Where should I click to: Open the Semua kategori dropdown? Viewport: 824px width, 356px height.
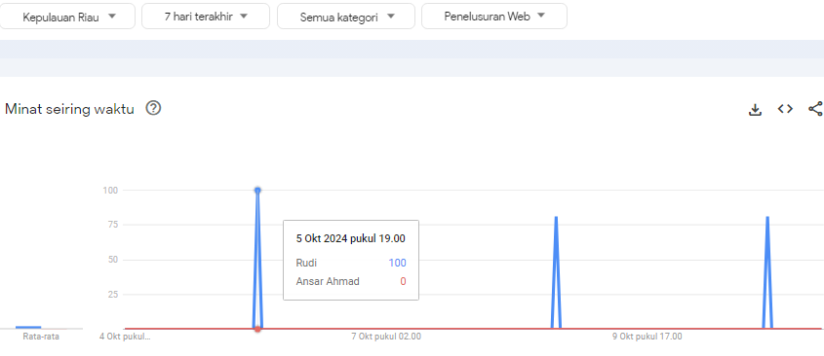click(x=346, y=17)
